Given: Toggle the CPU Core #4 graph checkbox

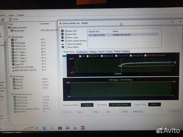Looking at the screenshot, I should pos(131,56).
